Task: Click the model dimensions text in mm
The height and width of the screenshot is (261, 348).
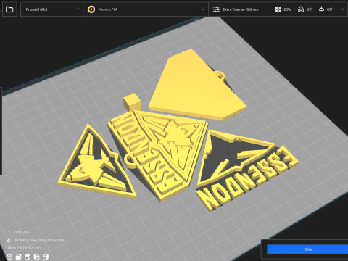Action: pos(23,247)
